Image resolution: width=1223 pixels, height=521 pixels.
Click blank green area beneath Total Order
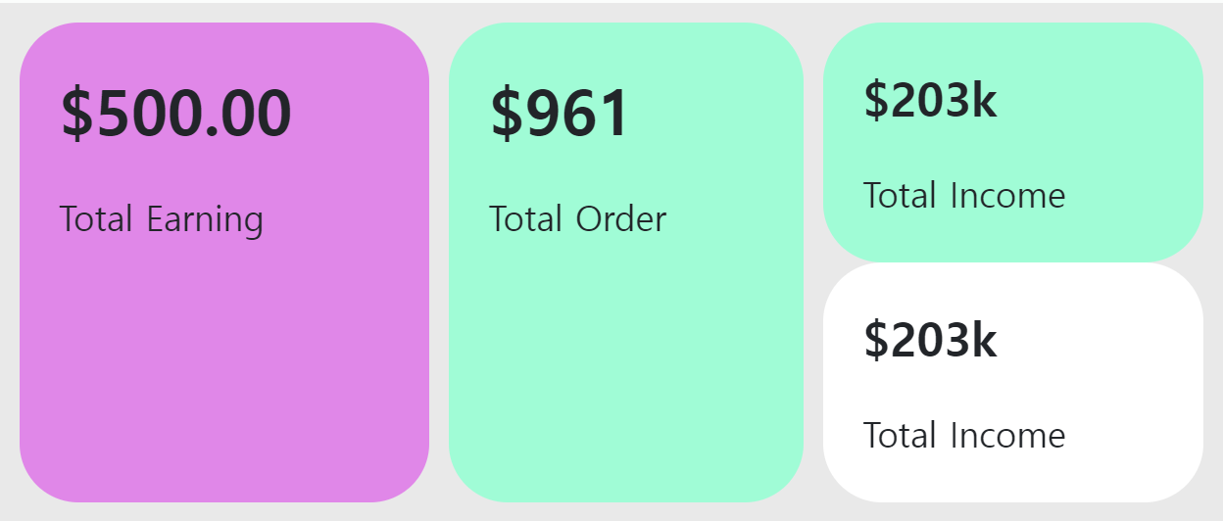(x=626, y=372)
